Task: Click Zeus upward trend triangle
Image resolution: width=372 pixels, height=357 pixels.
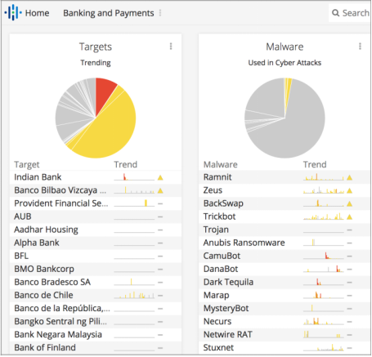Action: 350,191
